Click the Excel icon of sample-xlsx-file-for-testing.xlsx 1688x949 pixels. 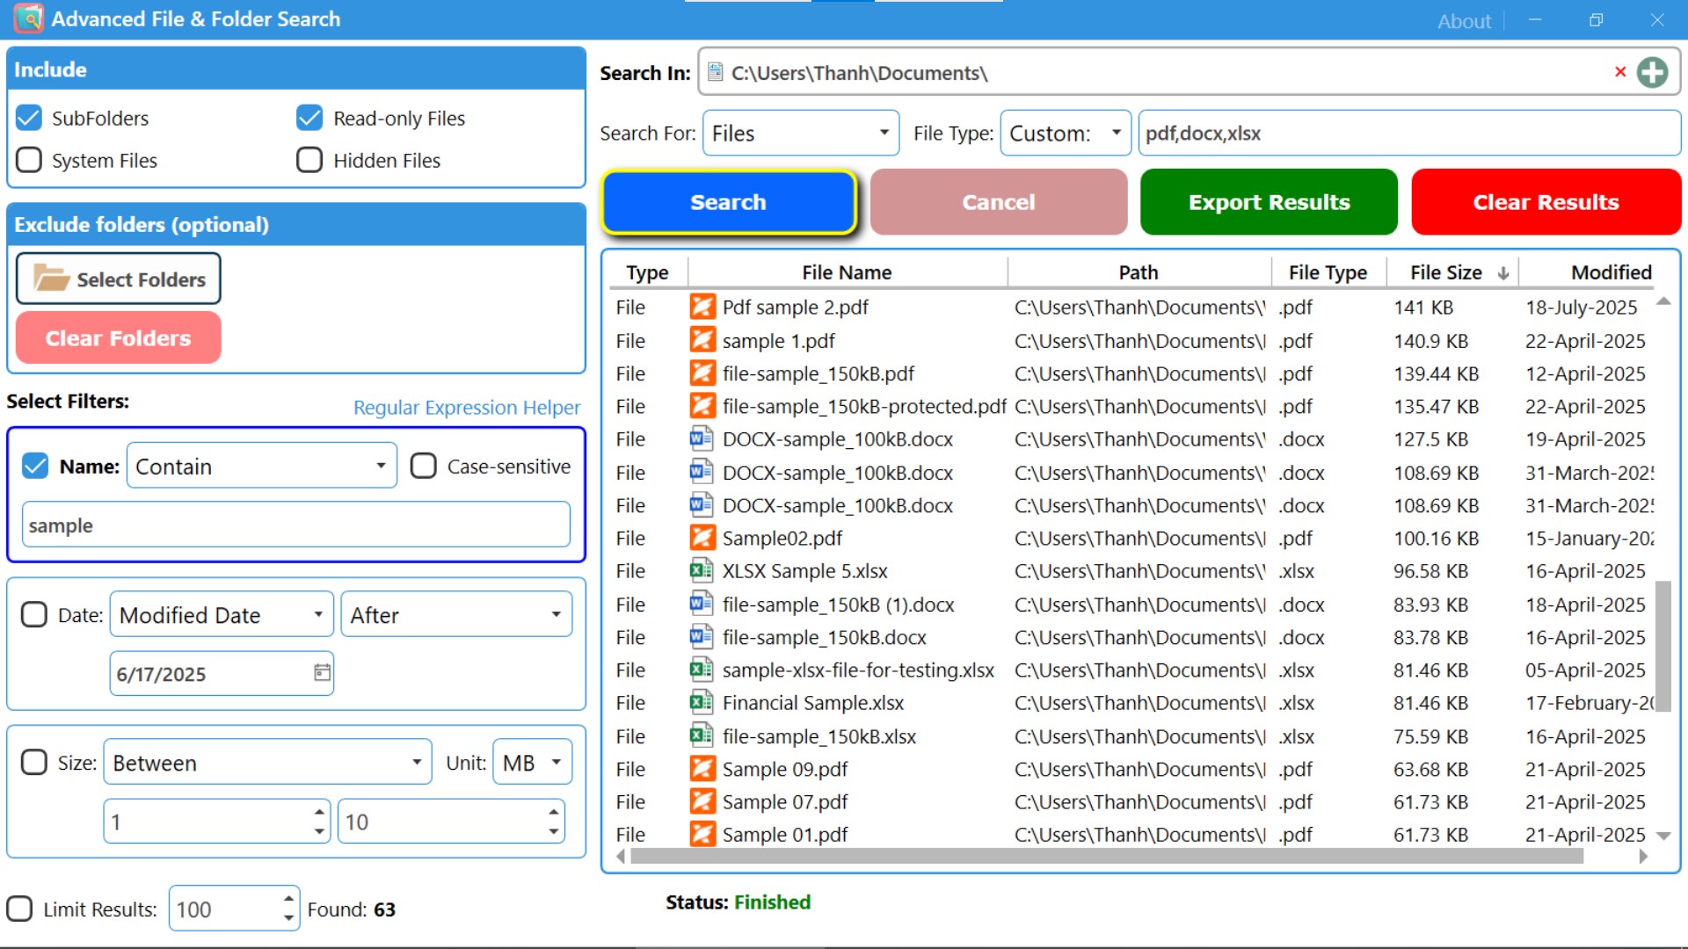[x=702, y=670]
